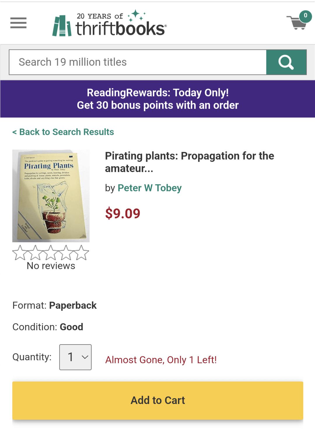Click the $9.09 price
The height and width of the screenshot is (432, 315).
click(123, 213)
